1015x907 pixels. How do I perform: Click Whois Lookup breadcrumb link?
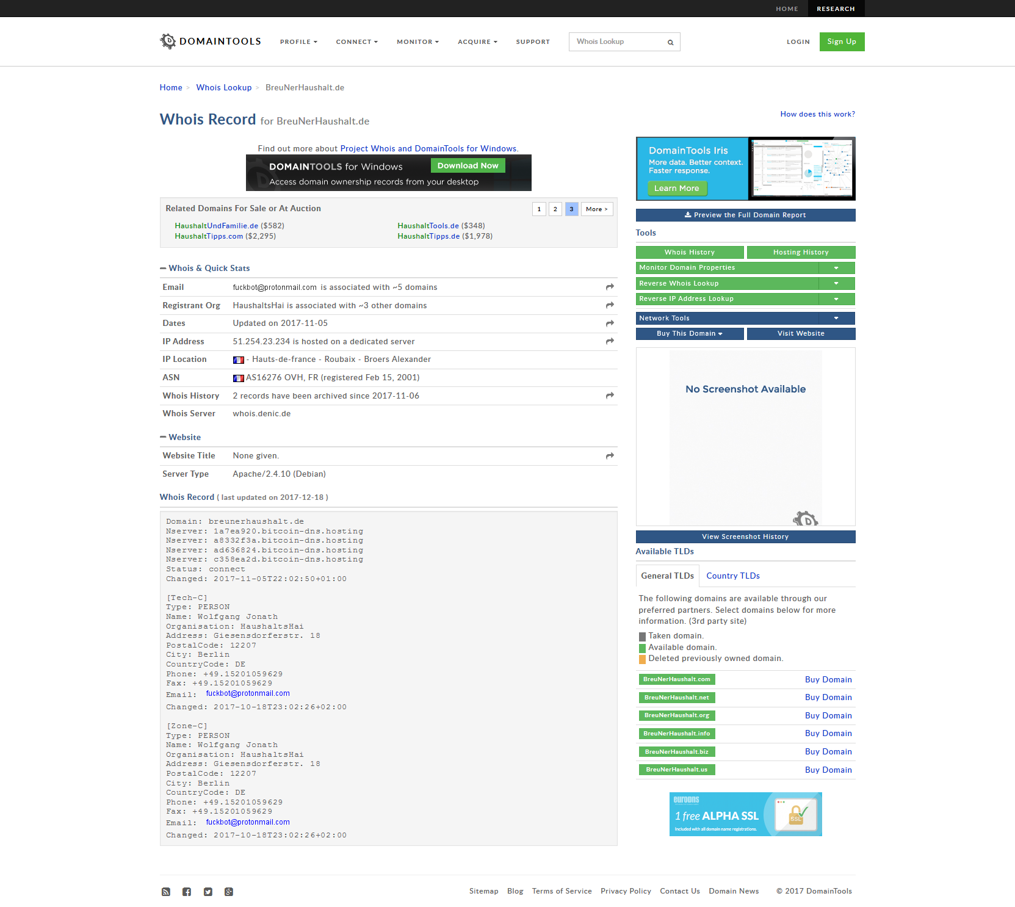point(223,88)
